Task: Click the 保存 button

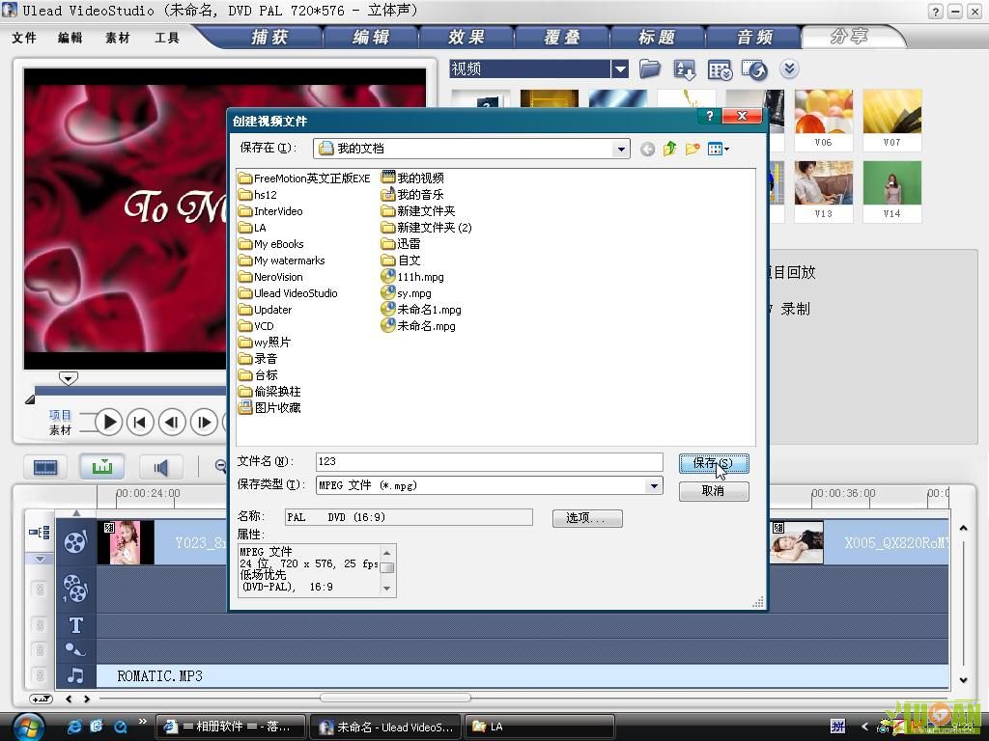Action: click(714, 463)
